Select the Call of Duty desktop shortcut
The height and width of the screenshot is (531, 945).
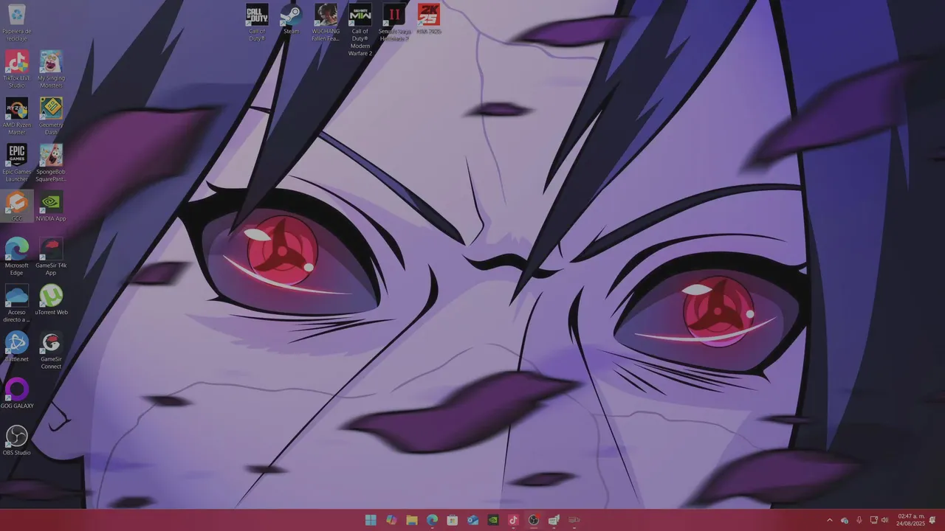pyautogui.click(x=257, y=22)
